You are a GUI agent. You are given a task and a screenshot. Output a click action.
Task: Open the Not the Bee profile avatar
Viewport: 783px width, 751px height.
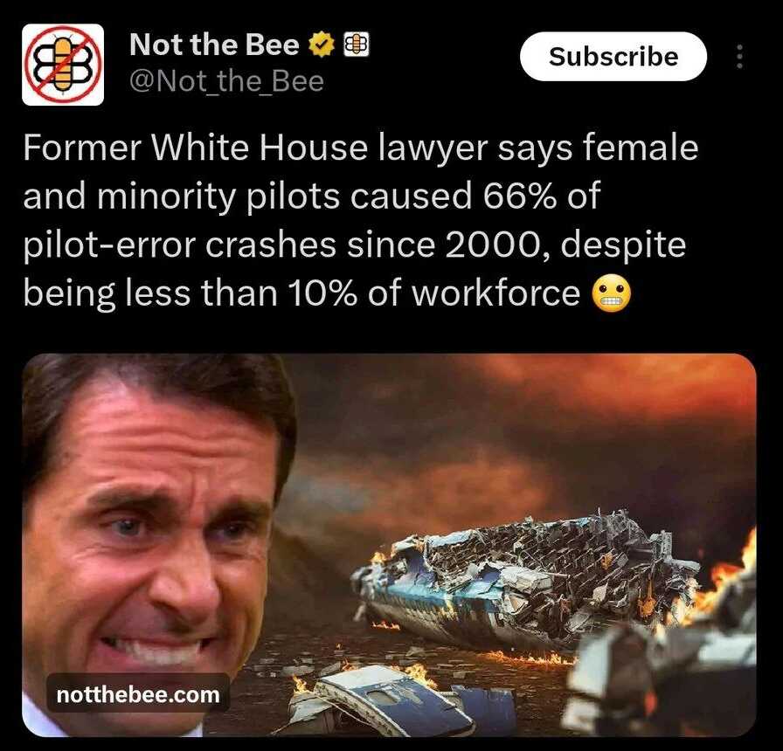[63, 65]
